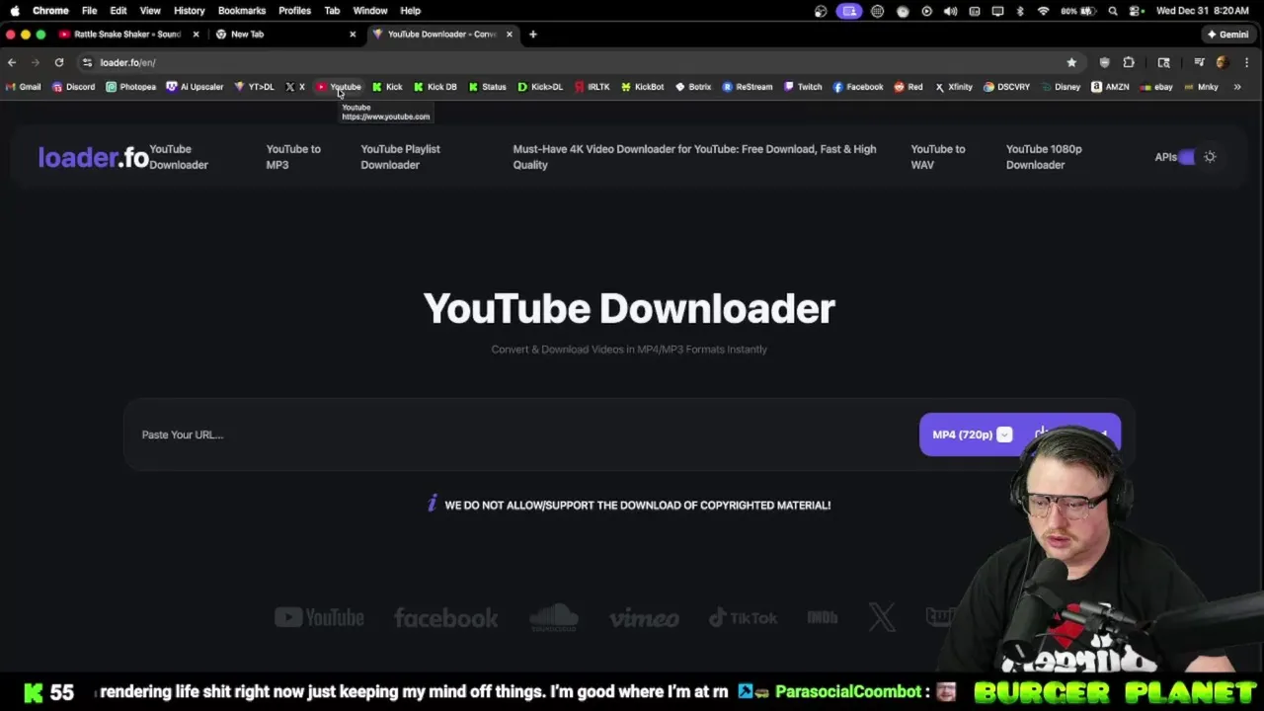Click the Paste Your URL input field
The height and width of the screenshot is (711, 1264).
pyautogui.click(x=523, y=434)
